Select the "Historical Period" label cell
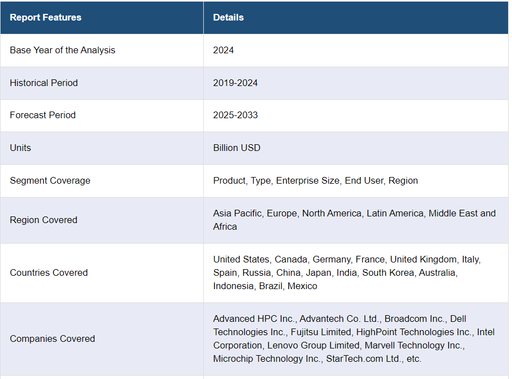Image resolution: width=512 pixels, height=379 pixels. click(x=44, y=83)
